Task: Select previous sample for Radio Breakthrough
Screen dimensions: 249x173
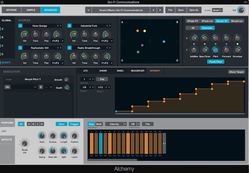Action: pyautogui.click(x=107, y=48)
